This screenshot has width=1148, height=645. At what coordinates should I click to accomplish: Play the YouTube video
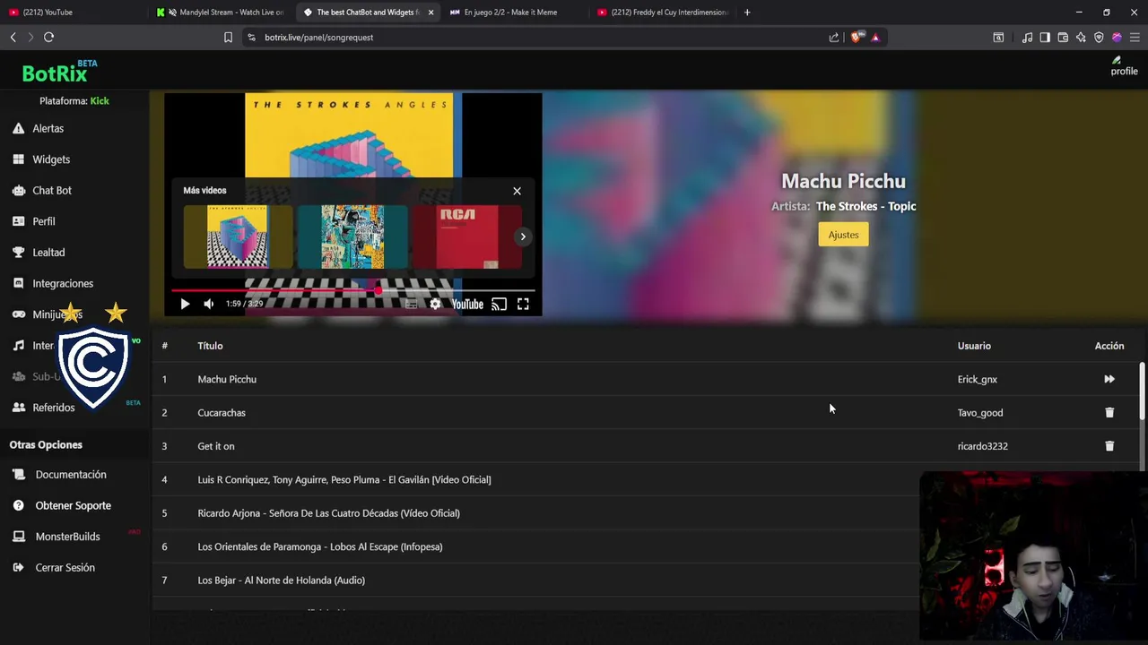coord(185,305)
